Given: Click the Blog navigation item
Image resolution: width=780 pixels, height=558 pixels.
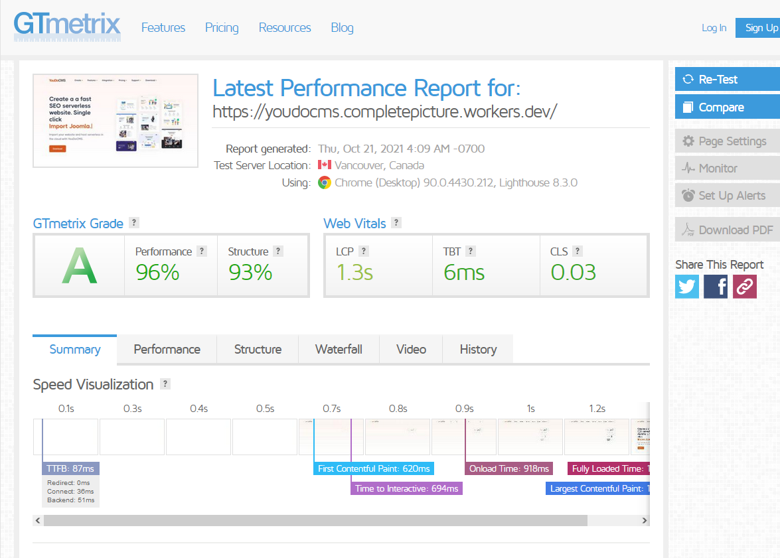Looking at the screenshot, I should [342, 27].
